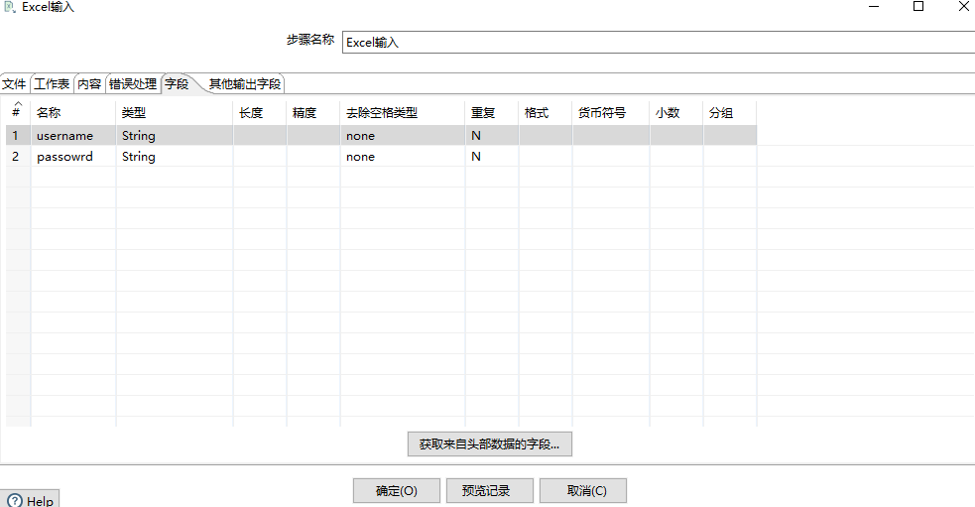Screen dimensions: 975x507
Task: Click none trim type in username row
Action: tap(403, 136)
